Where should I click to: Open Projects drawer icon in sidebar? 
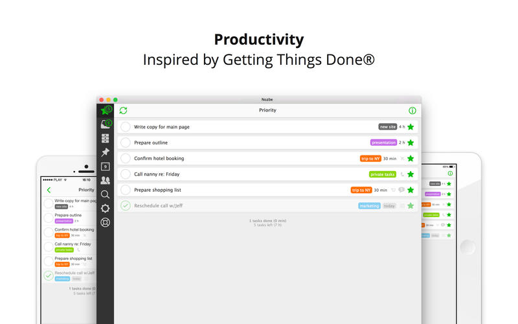[105, 138]
